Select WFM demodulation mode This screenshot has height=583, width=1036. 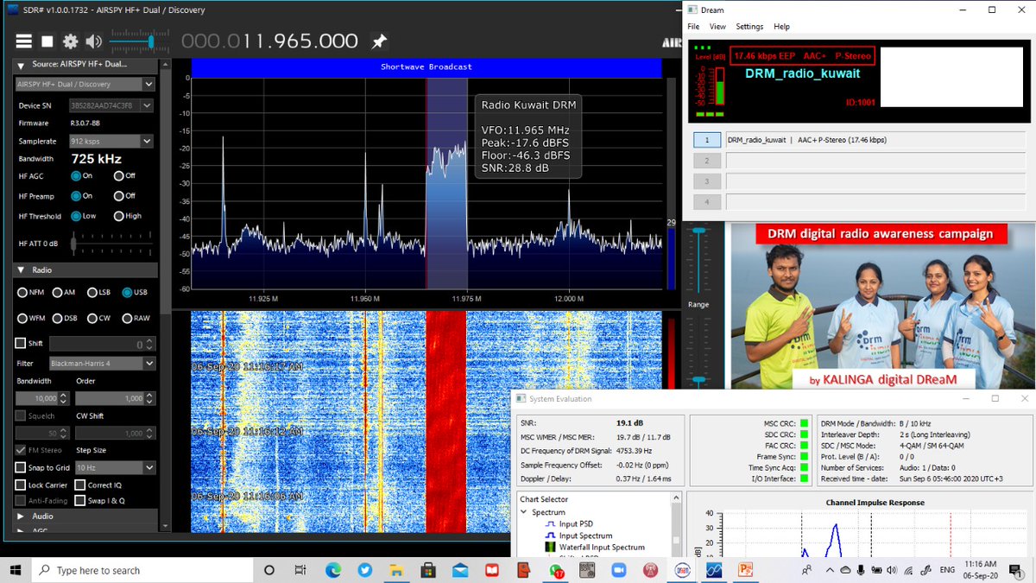23,318
